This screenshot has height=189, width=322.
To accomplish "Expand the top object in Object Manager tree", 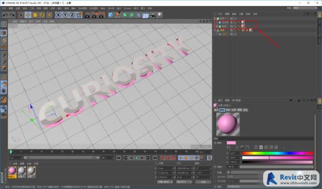I will coord(215,19).
